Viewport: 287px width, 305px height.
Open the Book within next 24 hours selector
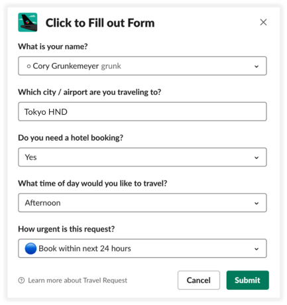(x=143, y=248)
